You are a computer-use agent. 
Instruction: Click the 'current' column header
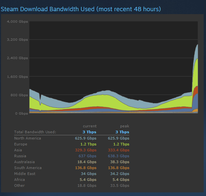coord(90,126)
